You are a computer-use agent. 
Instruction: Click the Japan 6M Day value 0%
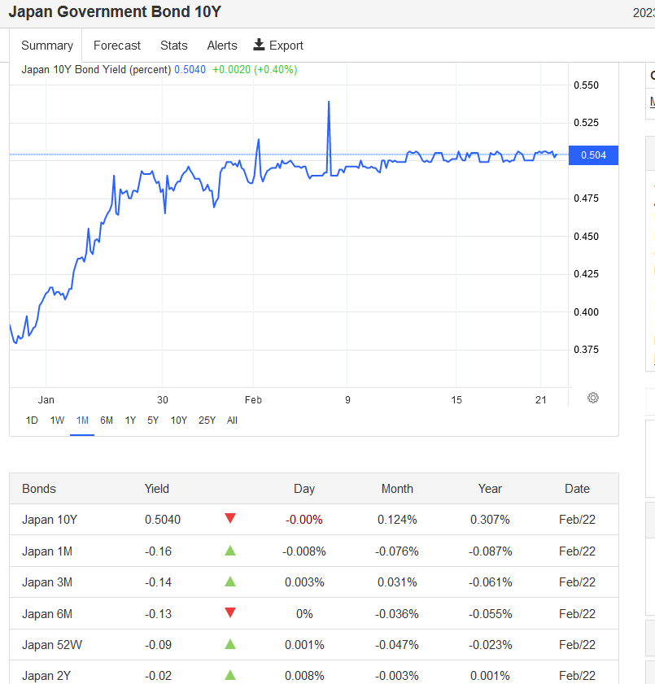coord(304,614)
